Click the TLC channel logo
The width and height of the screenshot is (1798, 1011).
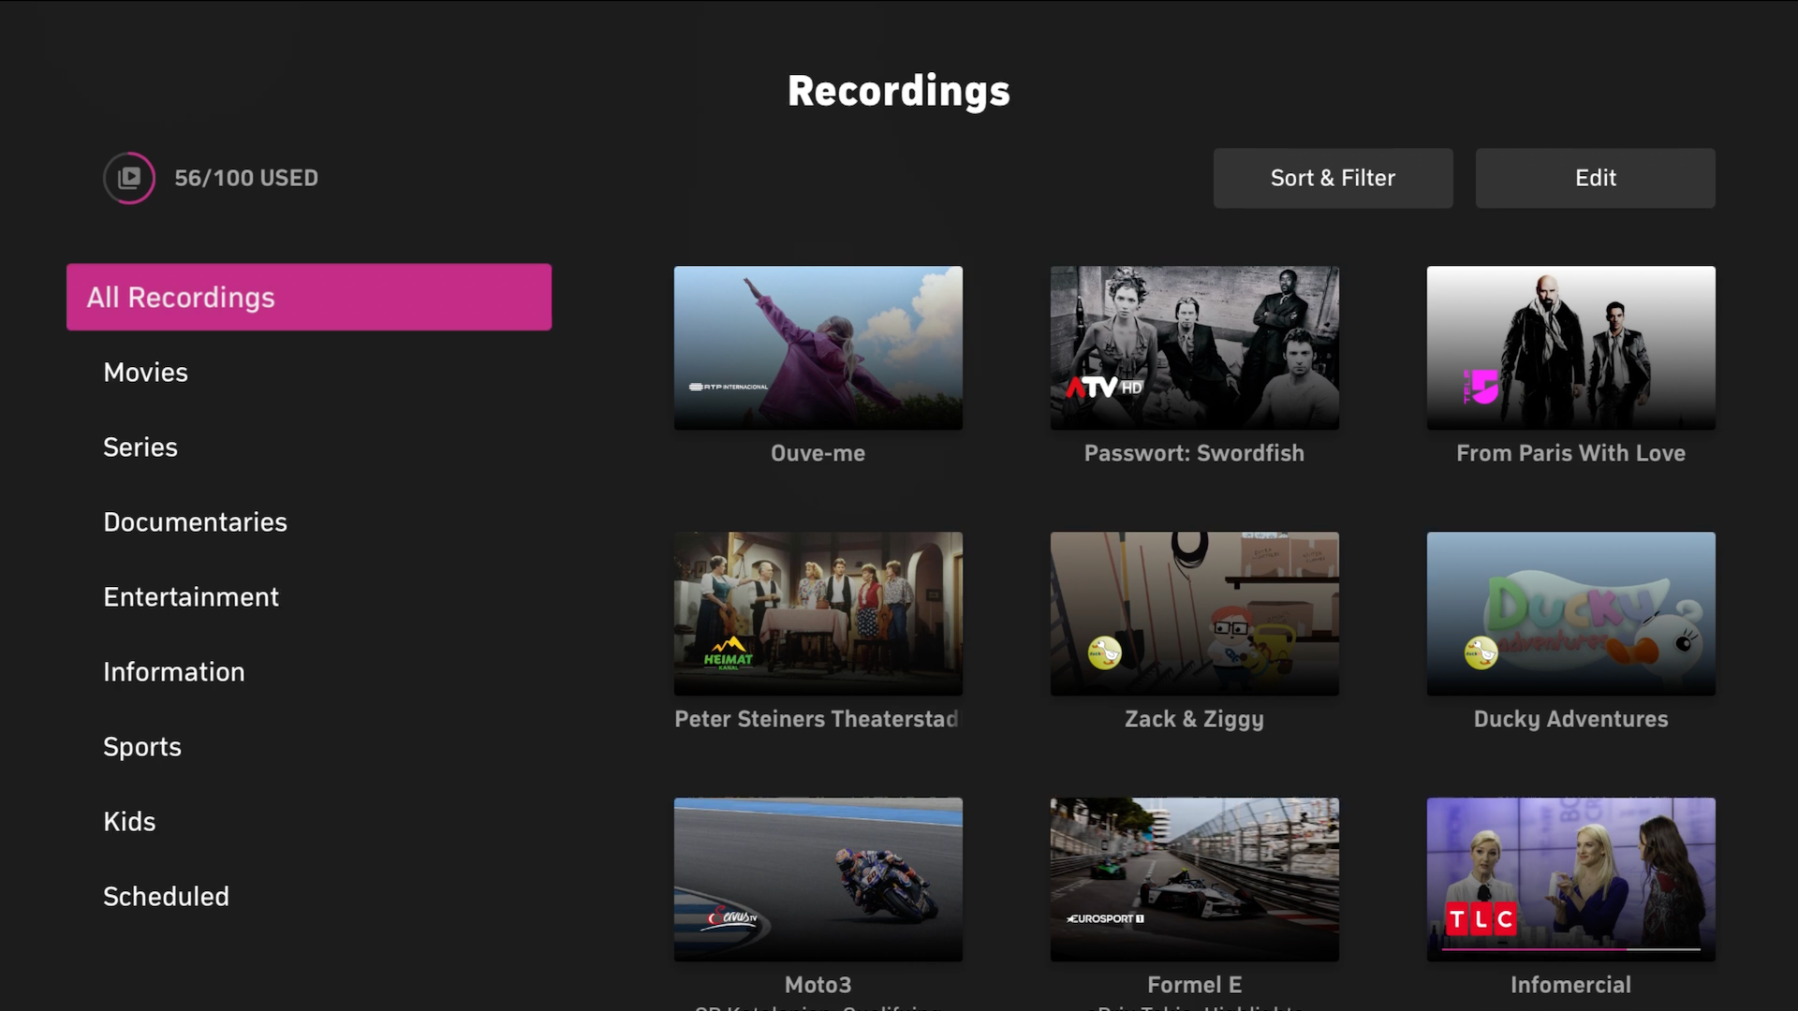pyautogui.click(x=1481, y=919)
